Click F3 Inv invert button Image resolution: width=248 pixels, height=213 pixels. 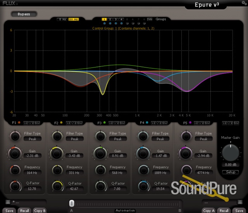[122, 123]
